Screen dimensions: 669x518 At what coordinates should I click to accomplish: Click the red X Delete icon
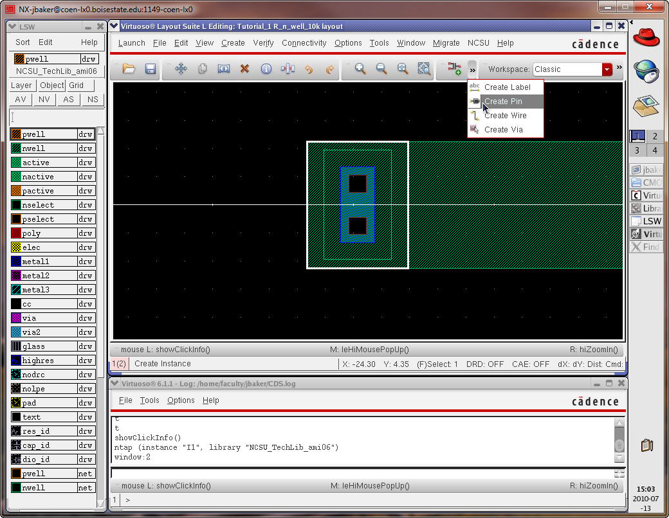point(244,69)
